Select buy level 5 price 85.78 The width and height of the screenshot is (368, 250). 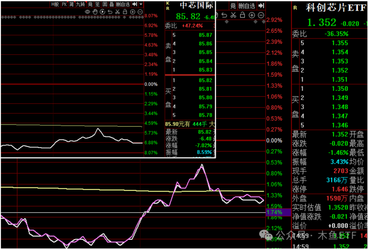pyautogui.click(x=205, y=115)
